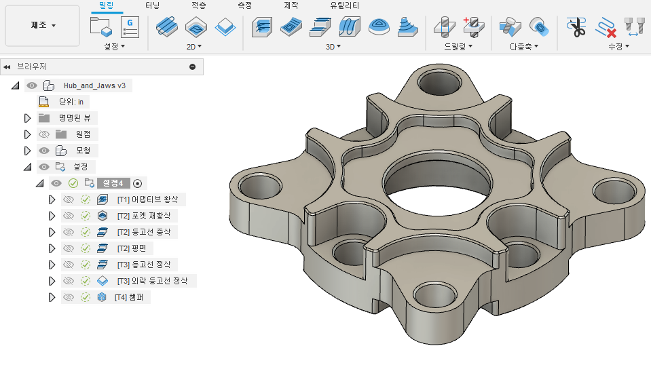Select the Hole Recognition tool with plus
Image resolution: width=651 pixels, height=365 pixels.
tap(473, 27)
